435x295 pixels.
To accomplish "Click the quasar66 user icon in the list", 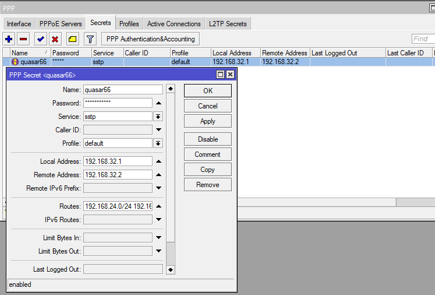I will pyautogui.click(x=15, y=62).
